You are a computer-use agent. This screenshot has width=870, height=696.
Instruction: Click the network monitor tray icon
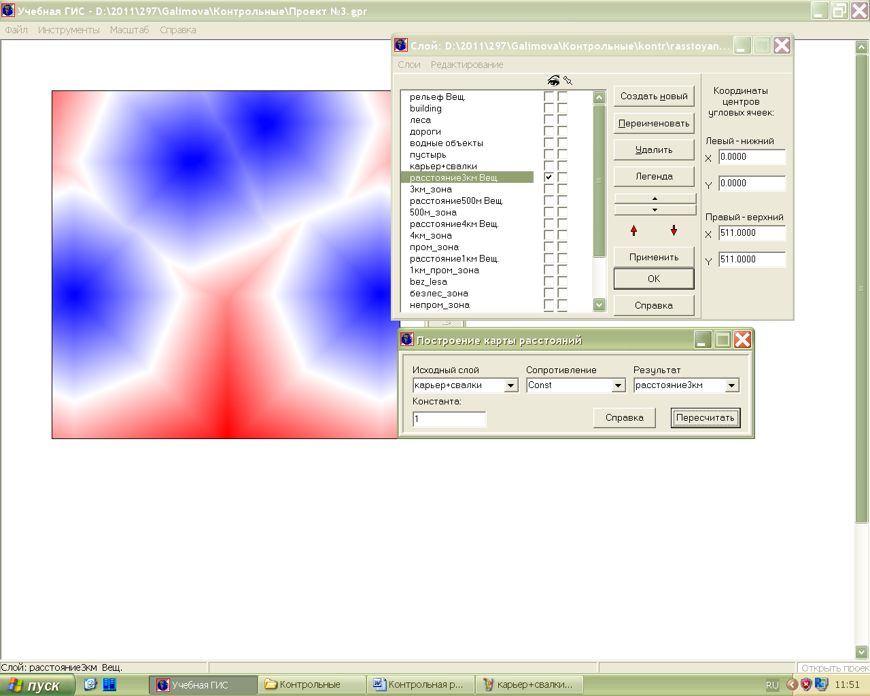[821, 684]
